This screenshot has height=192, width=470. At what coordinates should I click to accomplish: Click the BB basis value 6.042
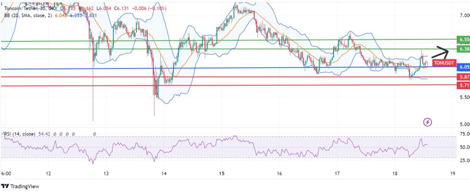click(x=61, y=15)
